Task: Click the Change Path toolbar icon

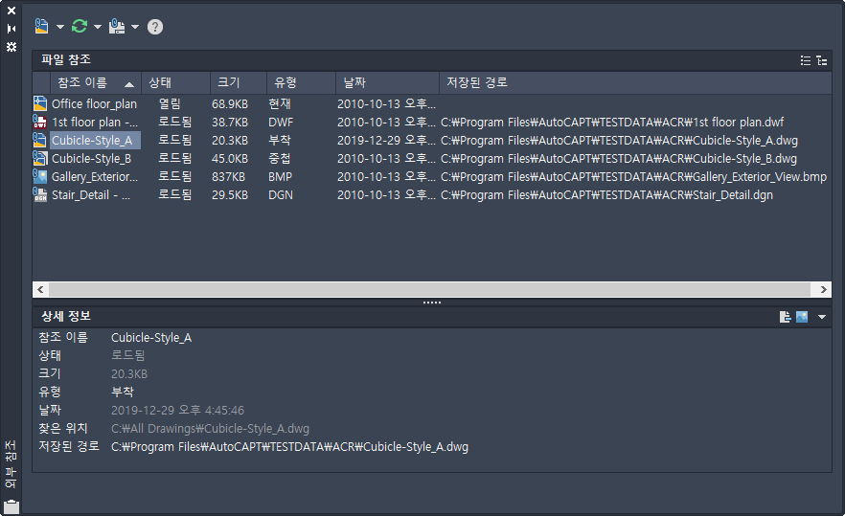Action: [x=117, y=26]
